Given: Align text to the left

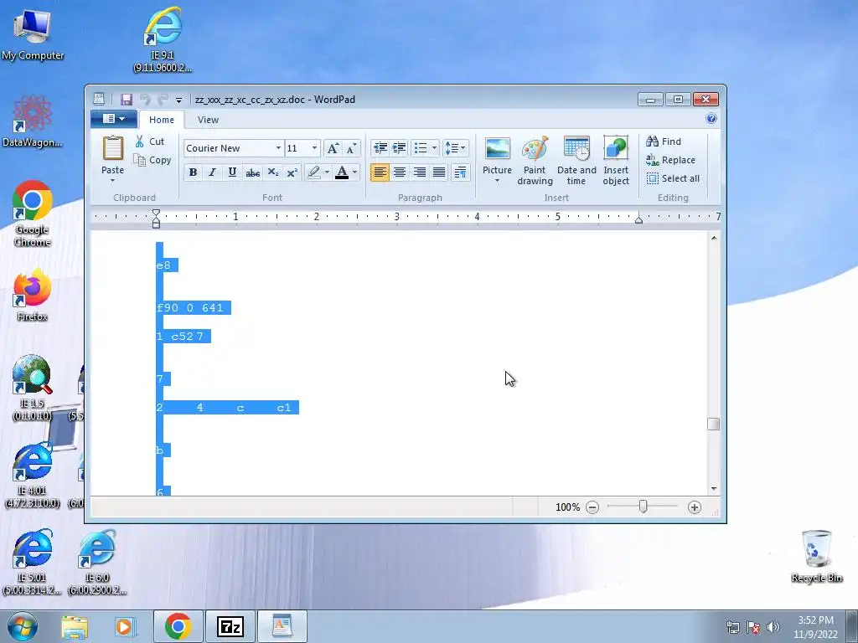Looking at the screenshot, I should [380, 172].
